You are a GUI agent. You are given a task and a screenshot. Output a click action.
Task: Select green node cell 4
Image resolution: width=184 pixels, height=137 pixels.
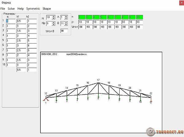[x=96, y=17]
